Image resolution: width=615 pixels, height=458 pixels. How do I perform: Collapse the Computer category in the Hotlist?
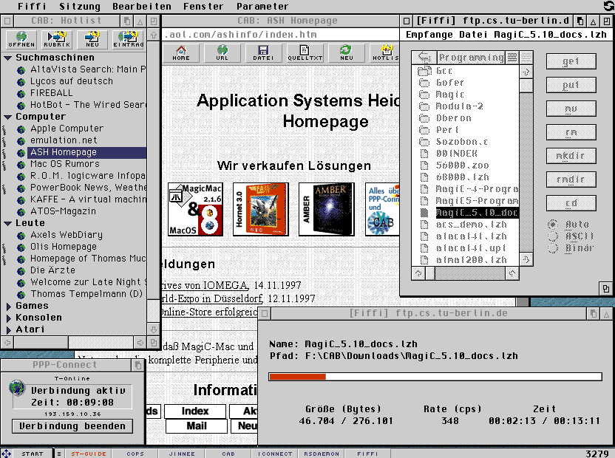coord(7,117)
